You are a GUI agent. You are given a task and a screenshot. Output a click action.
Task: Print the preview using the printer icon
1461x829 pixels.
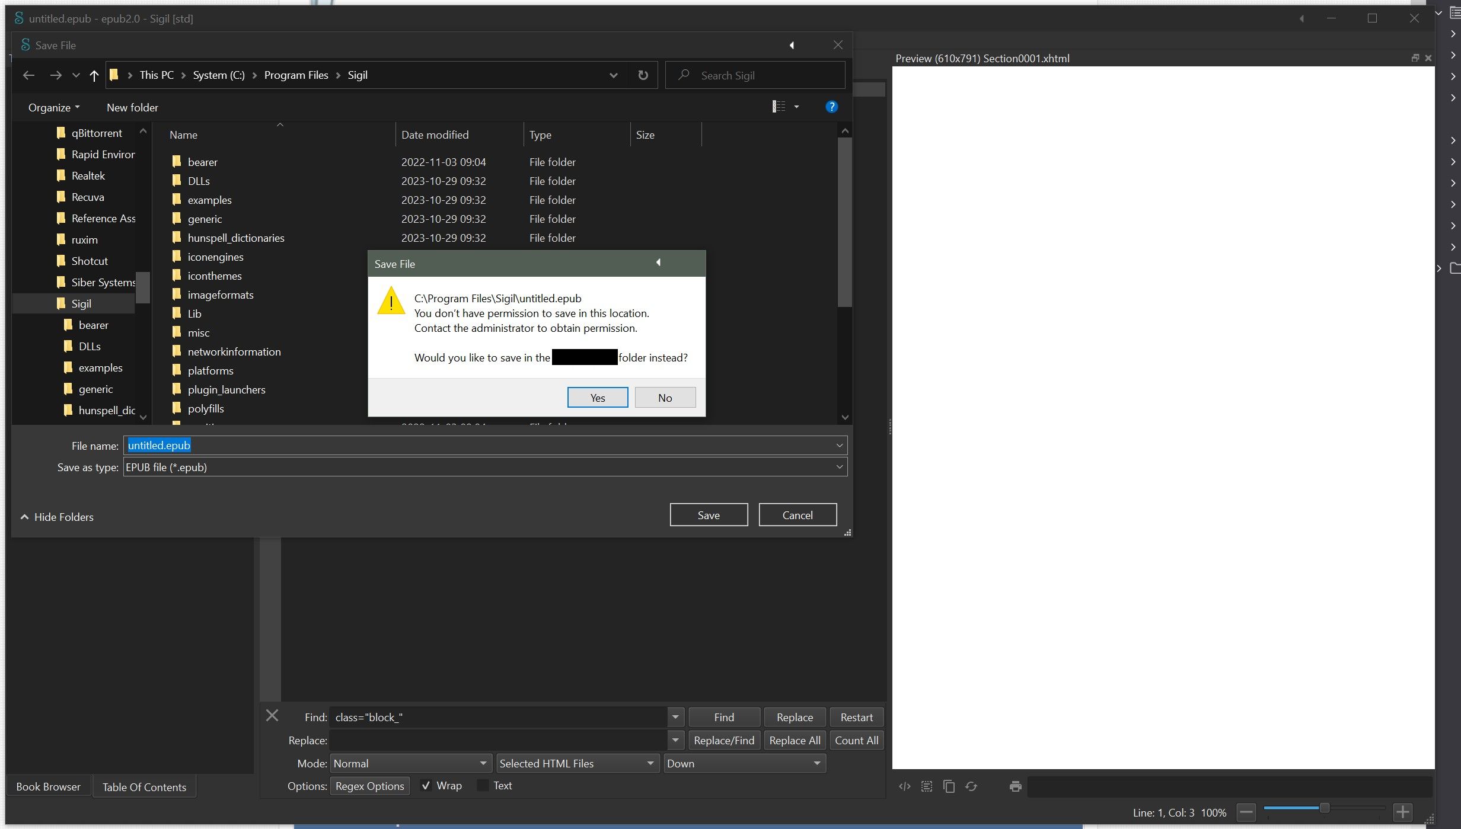point(1015,786)
